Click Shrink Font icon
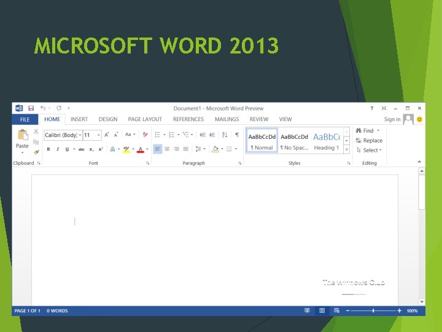 116,135
